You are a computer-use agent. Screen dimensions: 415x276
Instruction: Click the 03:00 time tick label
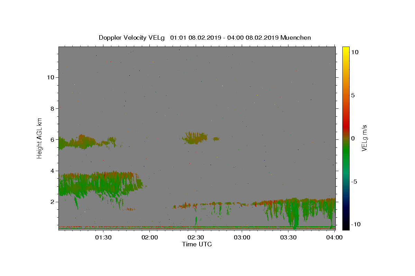pyautogui.click(x=242, y=237)
